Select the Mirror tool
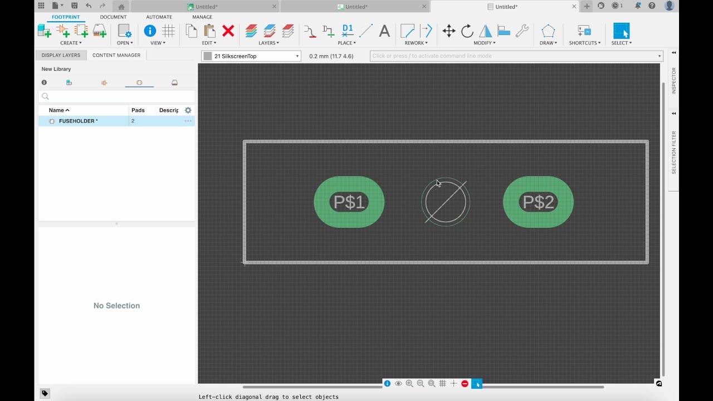This screenshot has width=713, height=401. [486, 31]
